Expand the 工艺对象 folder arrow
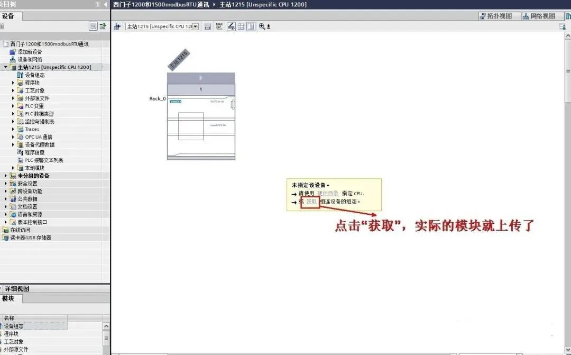Viewport: 571px width, 355px height. pyautogui.click(x=13, y=90)
